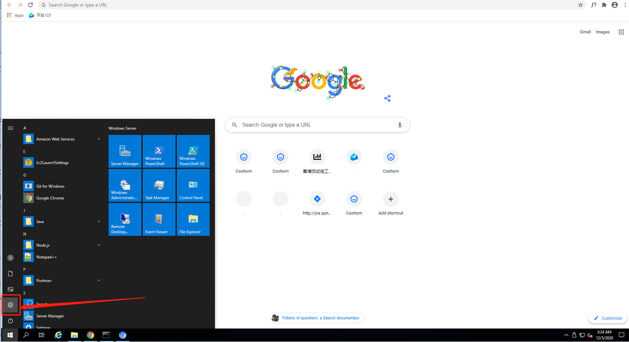
Task: Open the Command Prompt taskbar icon
Action: (x=106, y=335)
